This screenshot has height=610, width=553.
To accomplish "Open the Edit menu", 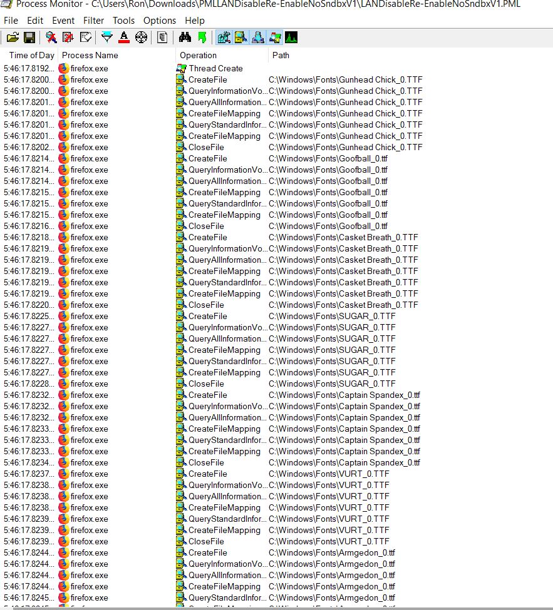I will 35,20.
